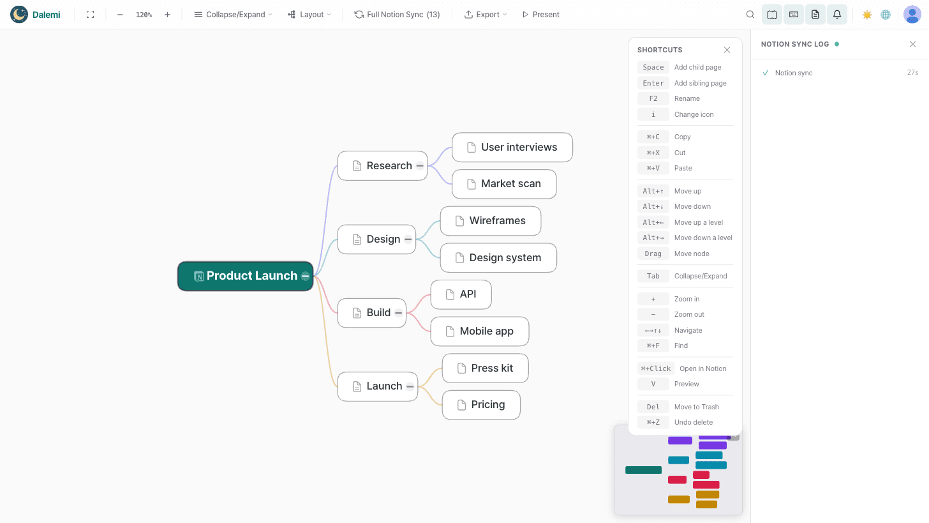Click the Tab Collapse/Expand shortcut row

(685, 276)
